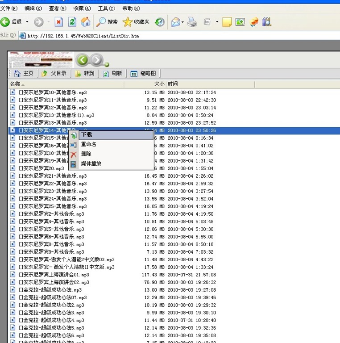Select 重命名 in the context menu
The width and height of the screenshot is (340, 343).
point(88,144)
